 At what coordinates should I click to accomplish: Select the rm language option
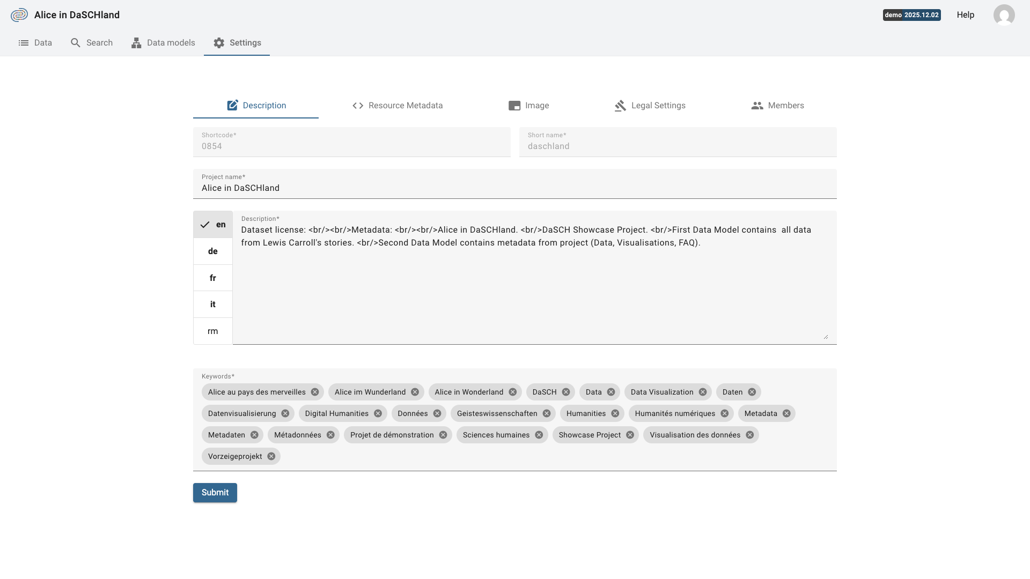tap(212, 331)
